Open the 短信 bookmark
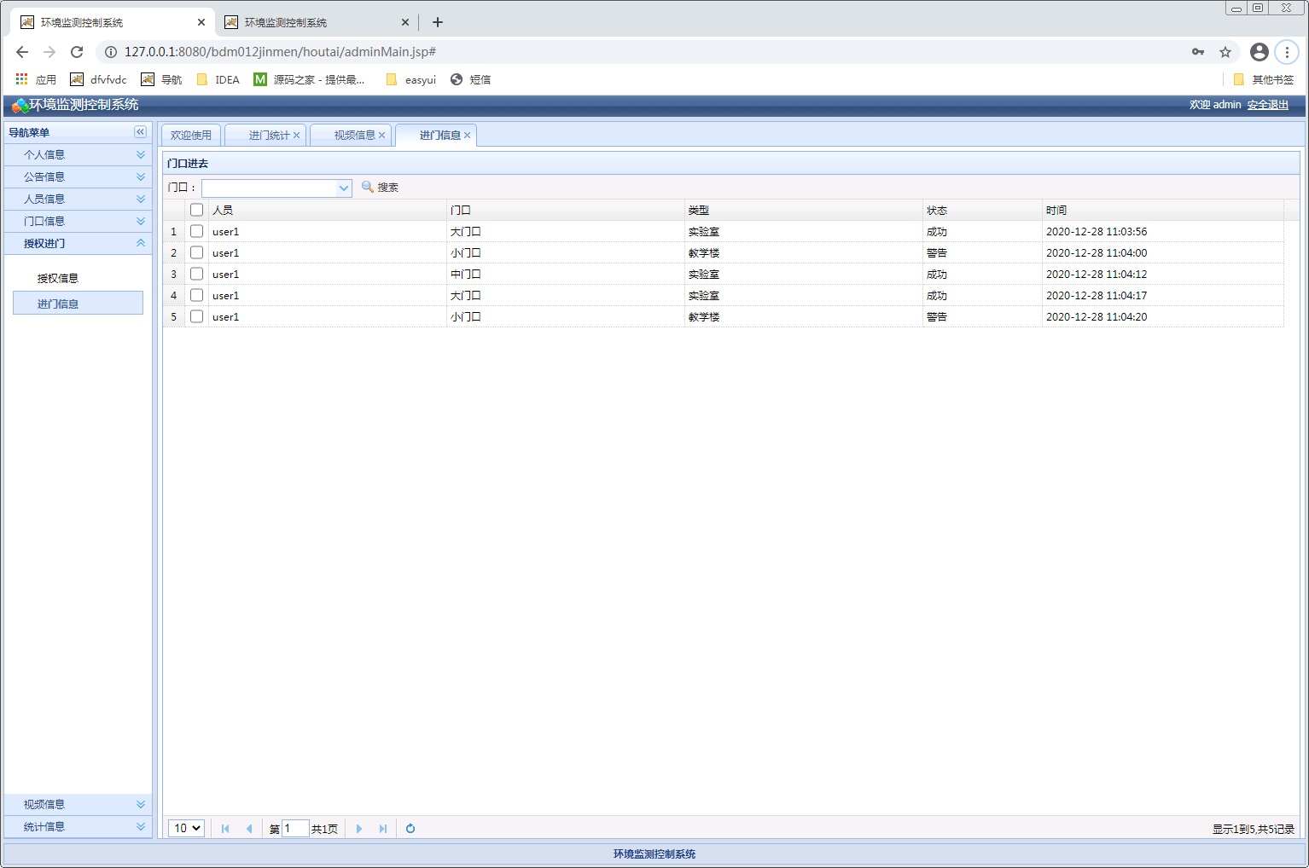Image resolution: width=1309 pixels, height=868 pixels. click(470, 79)
